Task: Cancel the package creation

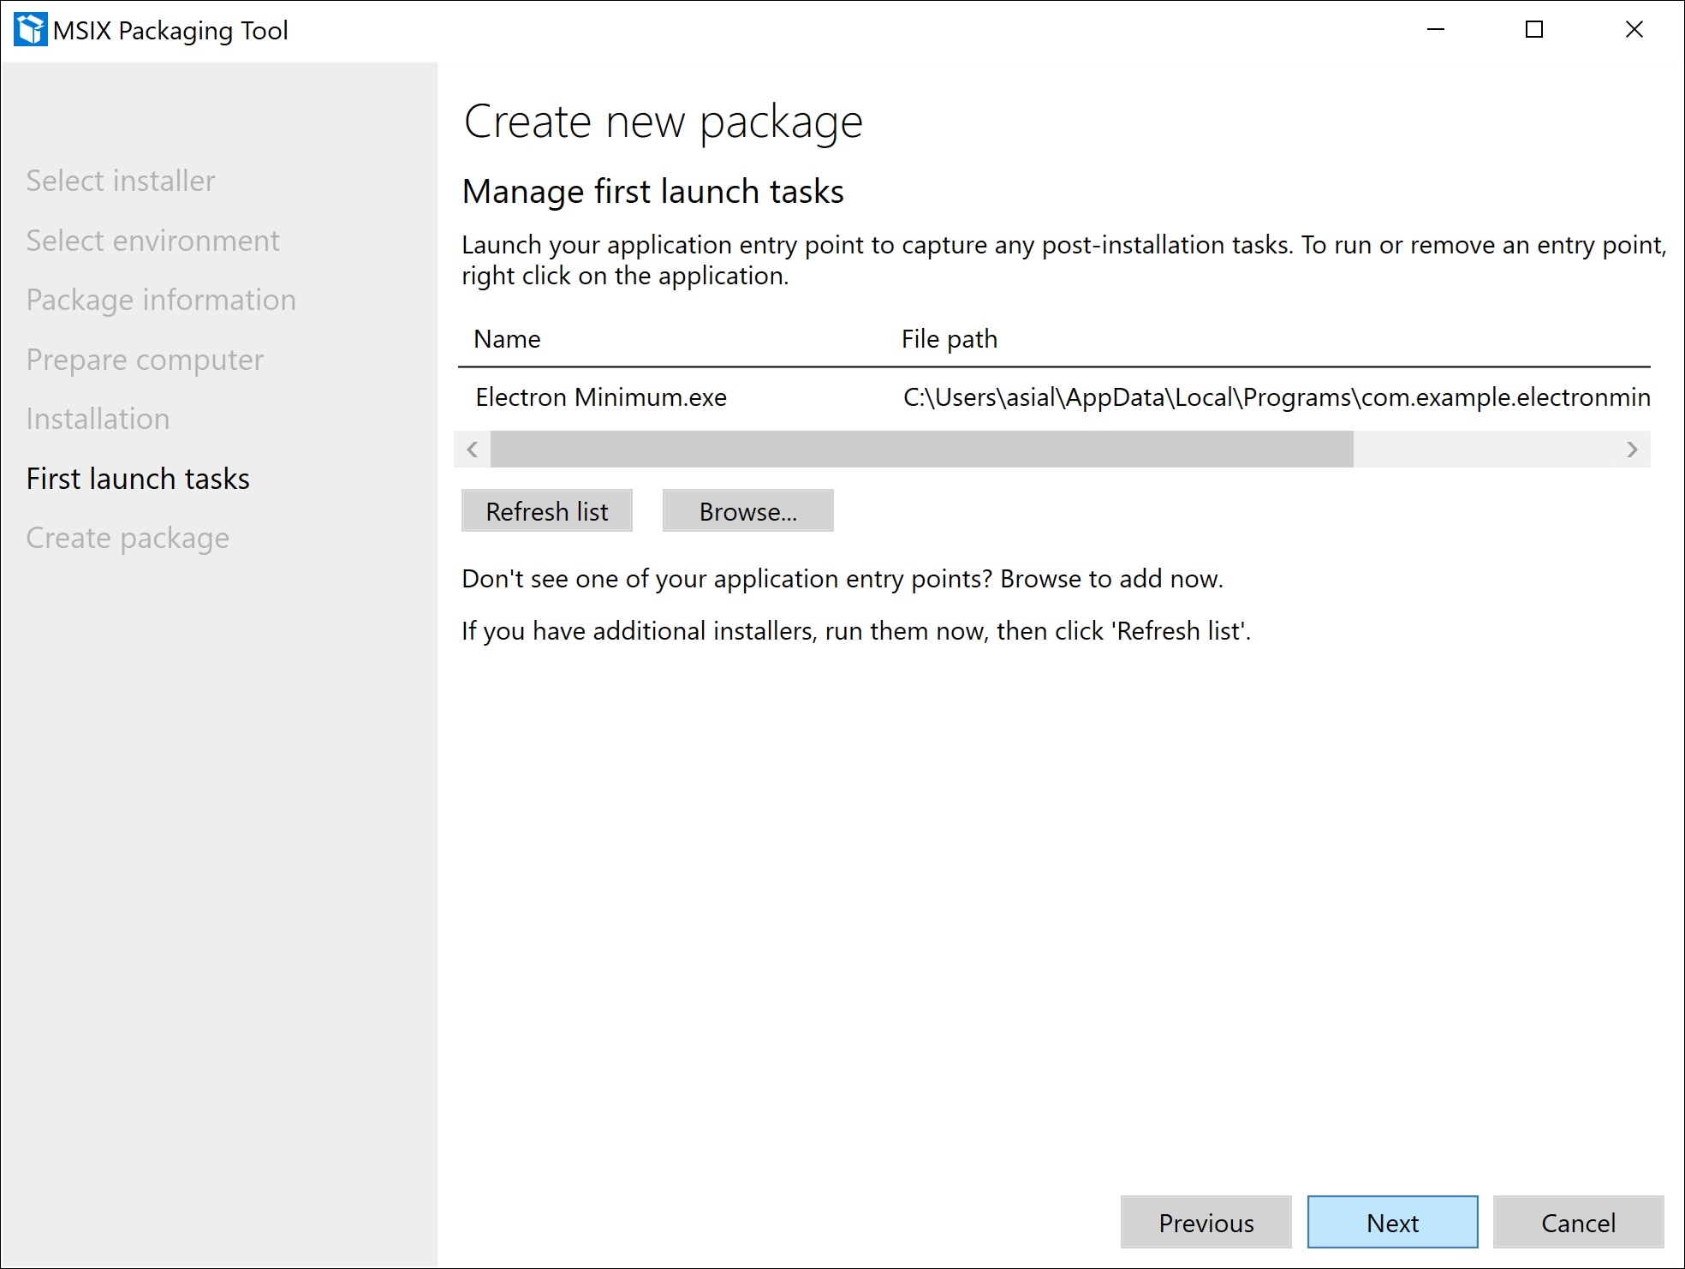Action: tap(1579, 1223)
